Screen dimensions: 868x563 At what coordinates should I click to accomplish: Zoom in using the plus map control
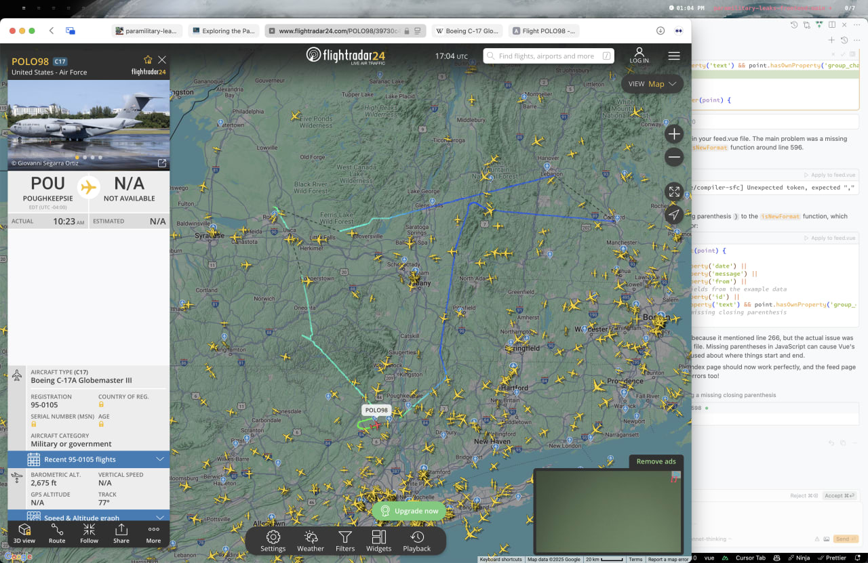coord(674,134)
